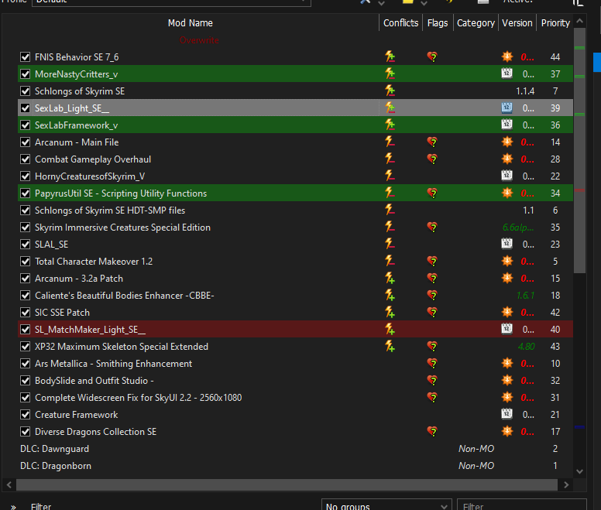Click the scroll-down arrow of the mod list
Screen dimensions: 601x510
pyautogui.click(x=579, y=471)
